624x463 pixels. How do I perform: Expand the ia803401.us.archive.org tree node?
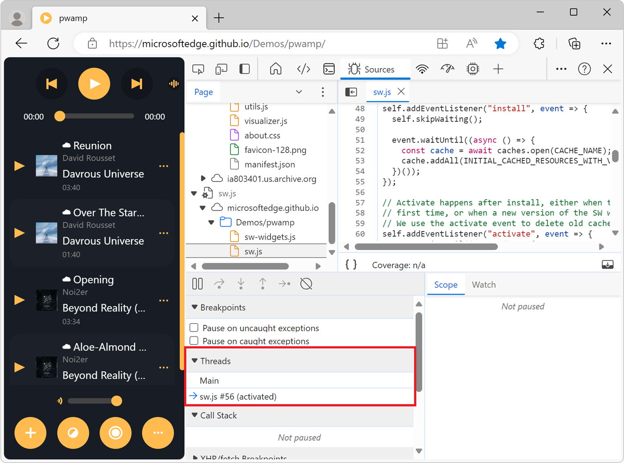click(x=203, y=179)
